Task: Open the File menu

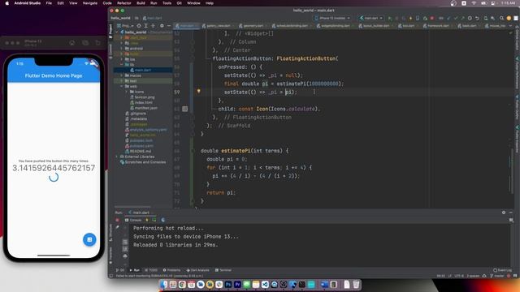Action: [49, 3]
